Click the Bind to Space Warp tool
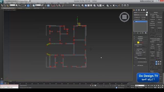 (x=7, y=5)
